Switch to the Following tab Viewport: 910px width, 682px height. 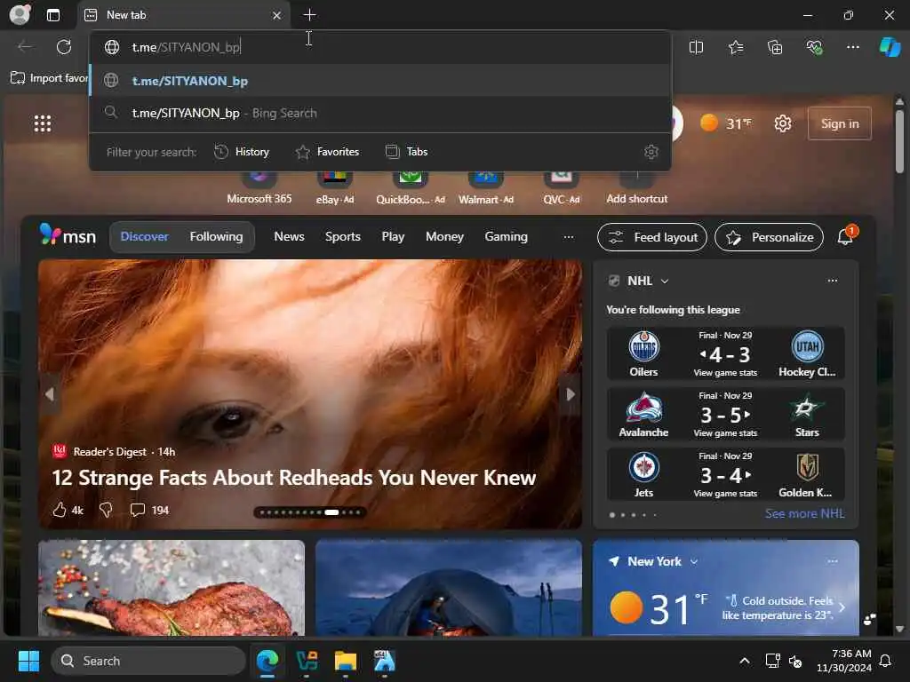pos(216,236)
